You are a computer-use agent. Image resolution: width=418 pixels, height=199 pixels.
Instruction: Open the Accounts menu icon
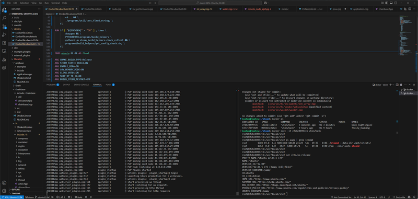point(4,183)
